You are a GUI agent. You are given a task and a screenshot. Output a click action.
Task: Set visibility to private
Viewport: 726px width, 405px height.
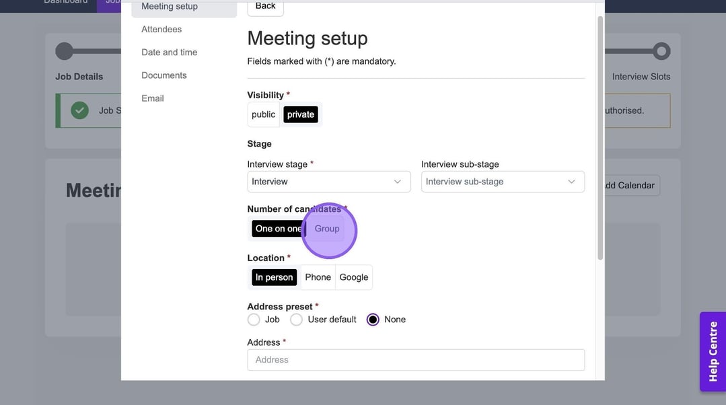300,114
